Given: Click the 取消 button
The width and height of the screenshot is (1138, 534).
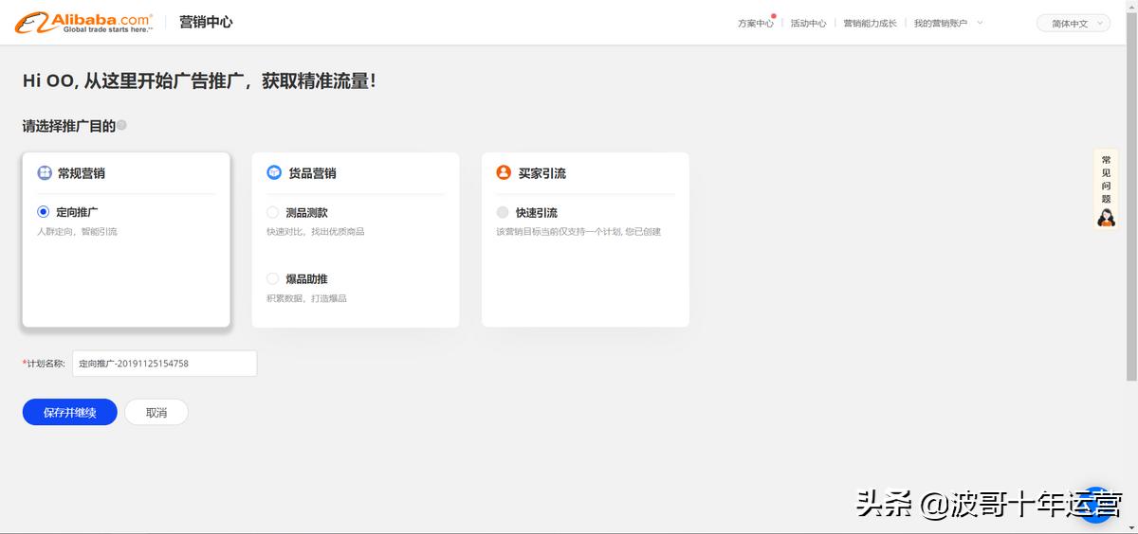Looking at the screenshot, I should tap(156, 413).
